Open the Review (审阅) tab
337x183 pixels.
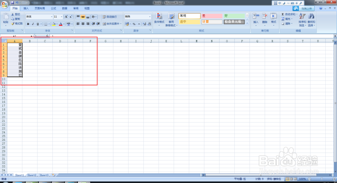coord(76,8)
